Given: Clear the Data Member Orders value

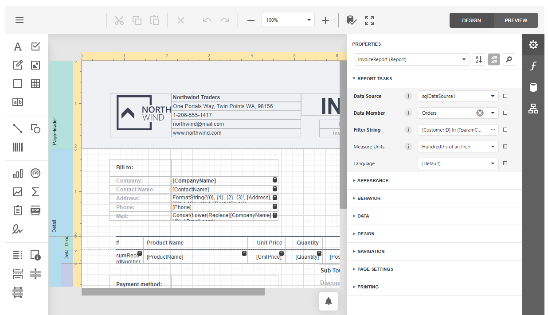Looking at the screenshot, I should [x=480, y=113].
